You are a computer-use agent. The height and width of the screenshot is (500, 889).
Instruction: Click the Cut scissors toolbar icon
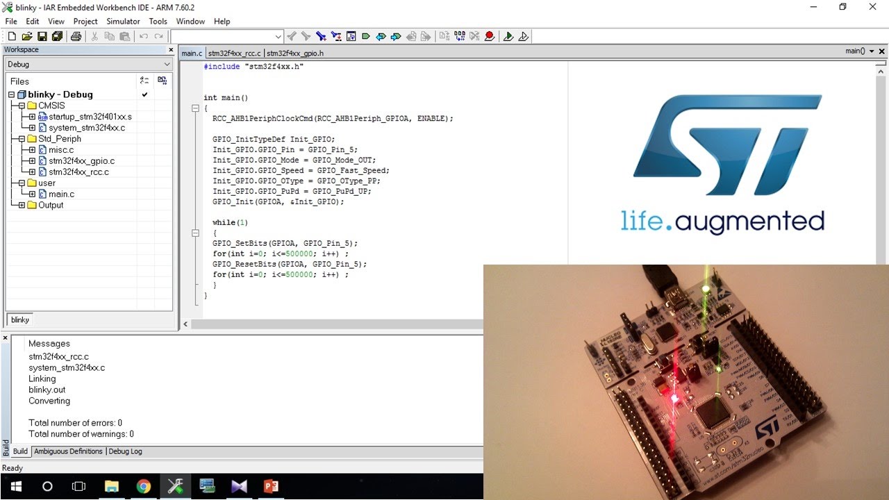[x=95, y=36]
